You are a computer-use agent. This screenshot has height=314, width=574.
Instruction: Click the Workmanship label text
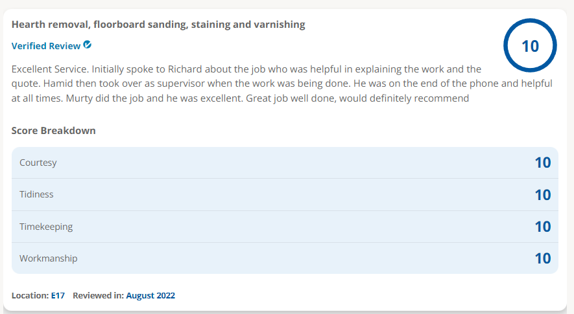point(49,258)
